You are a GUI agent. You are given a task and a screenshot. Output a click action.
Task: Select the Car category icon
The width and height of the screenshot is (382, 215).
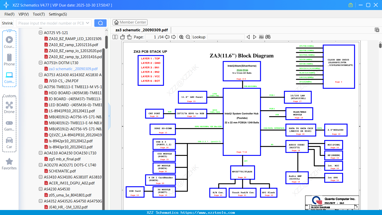(x=9, y=143)
